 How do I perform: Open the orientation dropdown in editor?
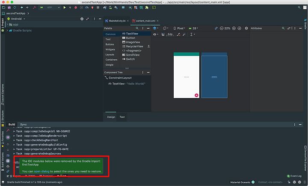pos(166,28)
